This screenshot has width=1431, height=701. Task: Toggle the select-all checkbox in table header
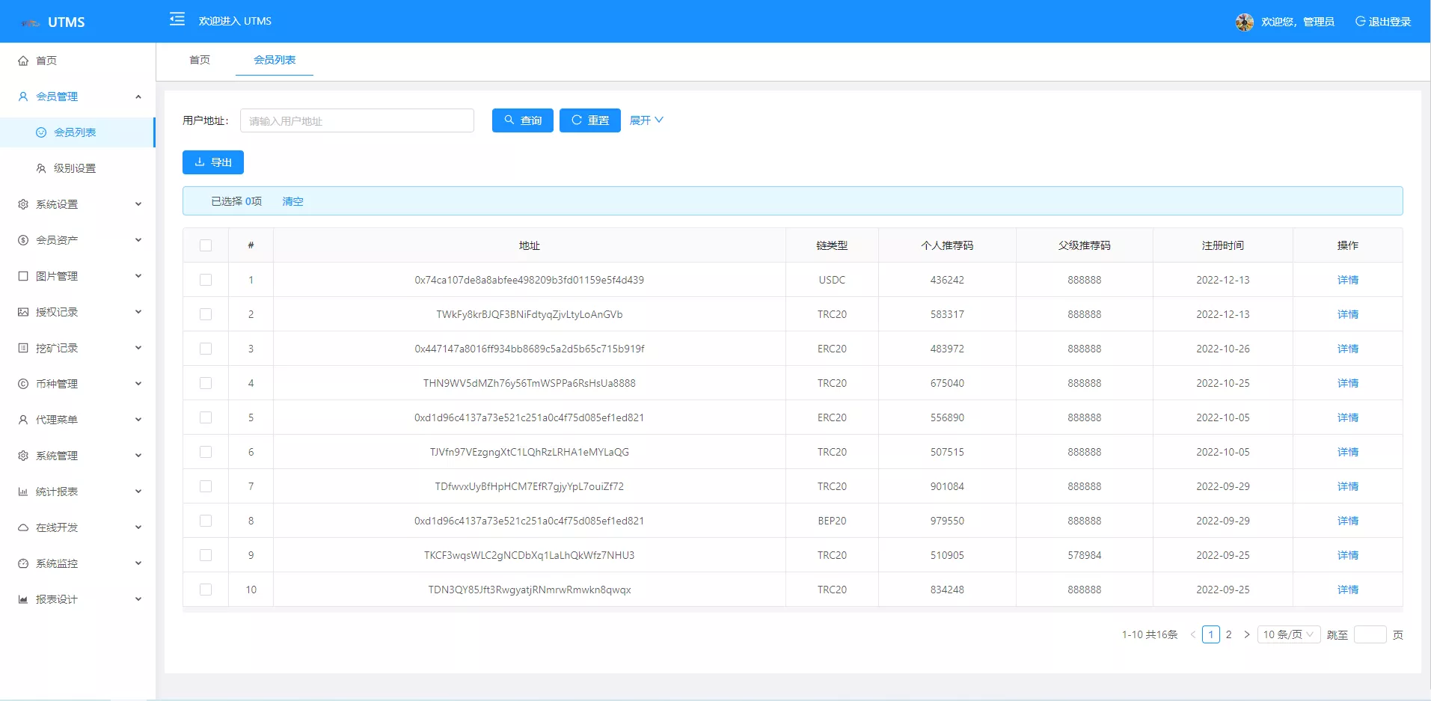click(x=206, y=245)
